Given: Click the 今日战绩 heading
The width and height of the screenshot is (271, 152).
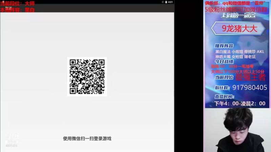Looking at the screenshot, I should 224,61.
